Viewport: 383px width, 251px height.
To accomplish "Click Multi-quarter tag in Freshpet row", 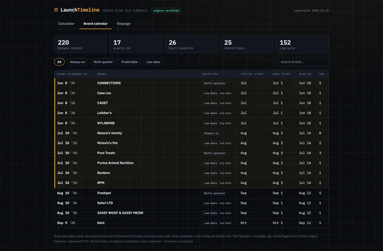I will click(215, 193).
